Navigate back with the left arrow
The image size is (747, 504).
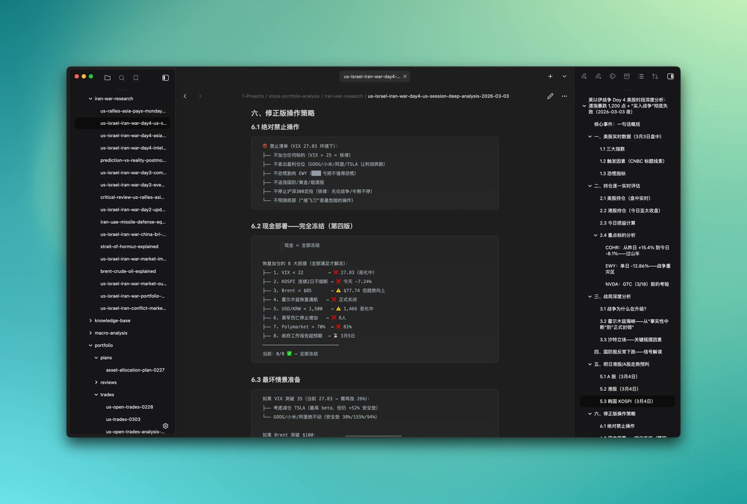(185, 96)
